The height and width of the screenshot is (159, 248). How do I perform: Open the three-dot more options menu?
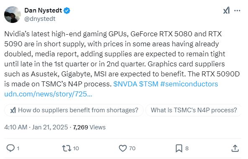pyautogui.click(x=237, y=10)
